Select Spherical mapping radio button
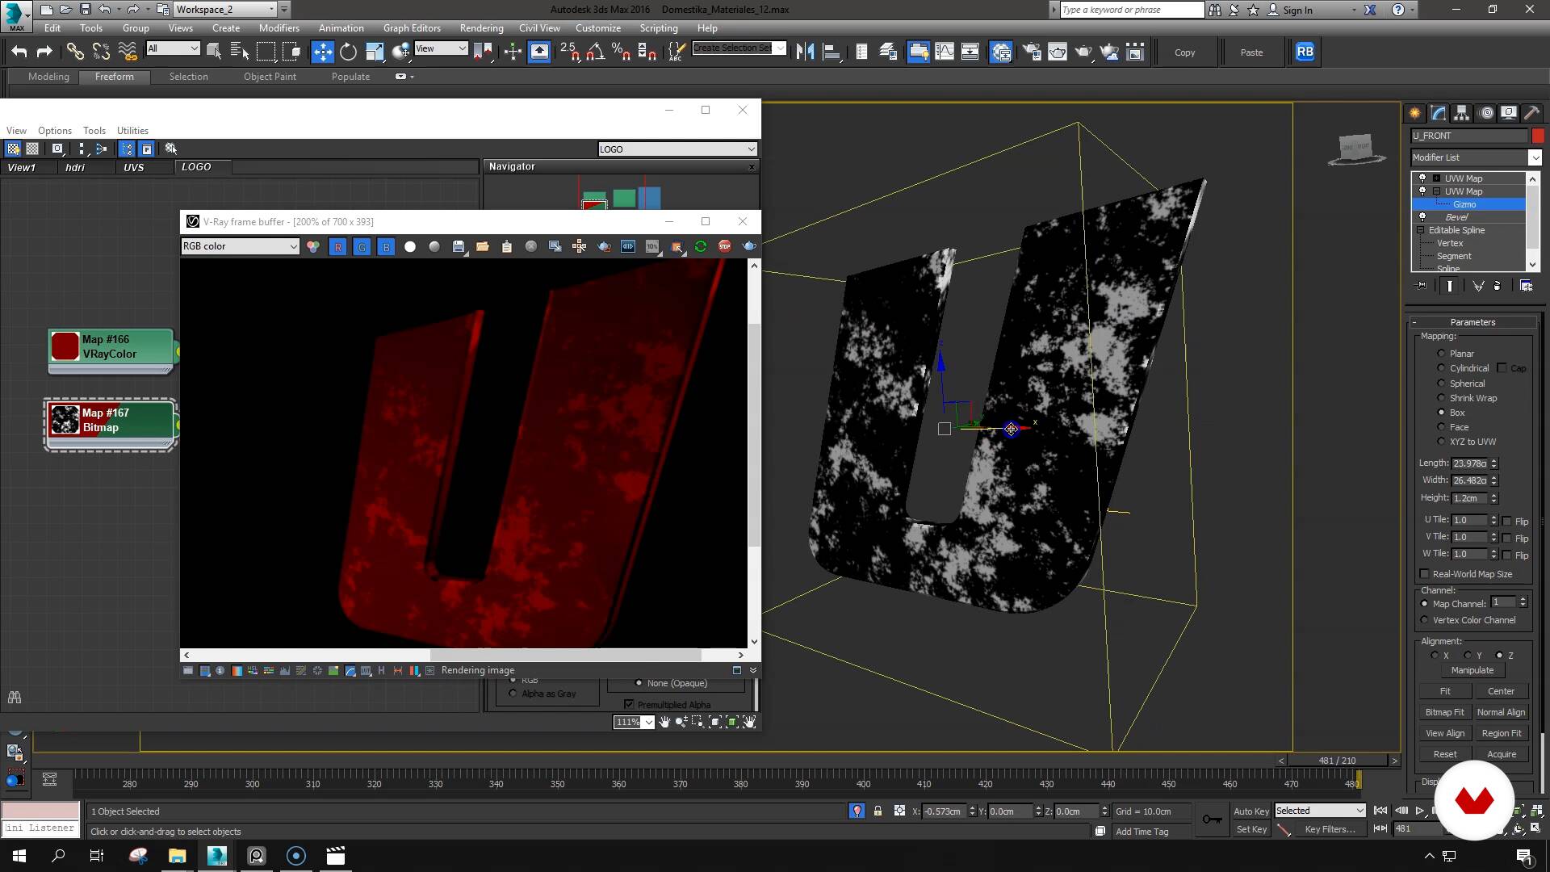Image resolution: width=1550 pixels, height=872 pixels. [x=1441, y=383]
